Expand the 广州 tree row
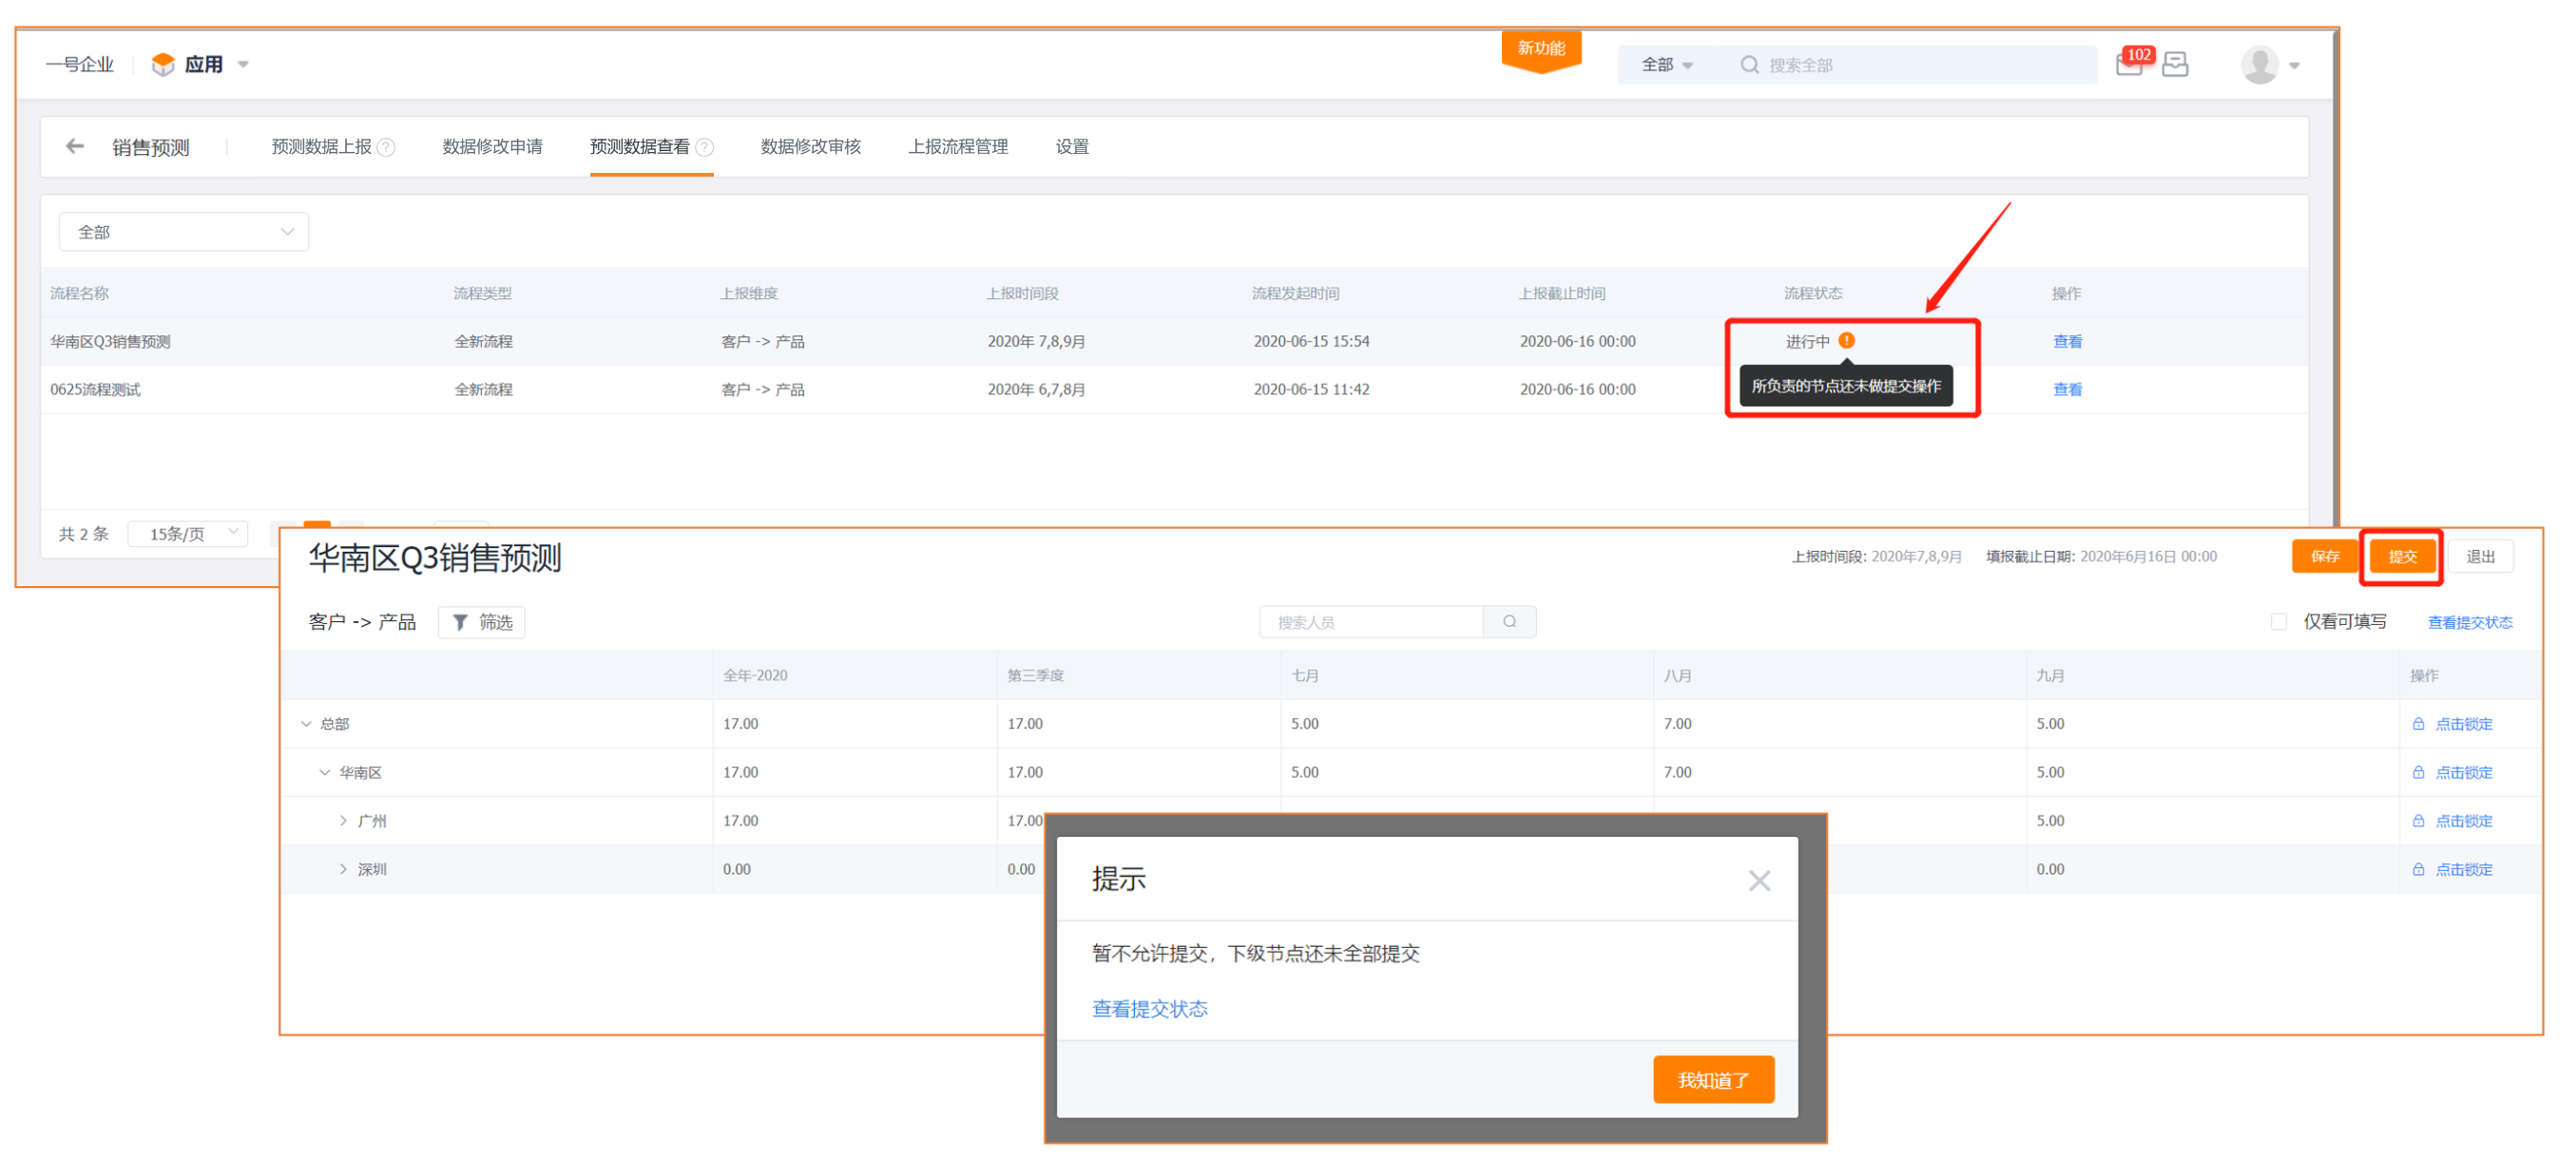Image resolution: width=2576 pixels, height=1157 pixels. [343, 821]
